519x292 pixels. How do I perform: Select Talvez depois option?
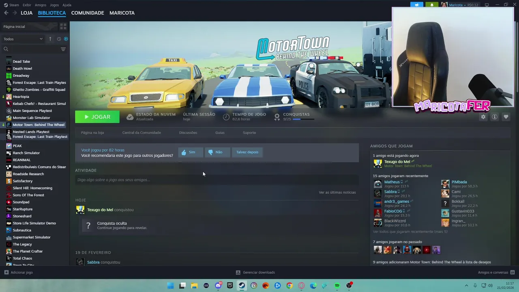pyautogui.click(x=247, y=152)
